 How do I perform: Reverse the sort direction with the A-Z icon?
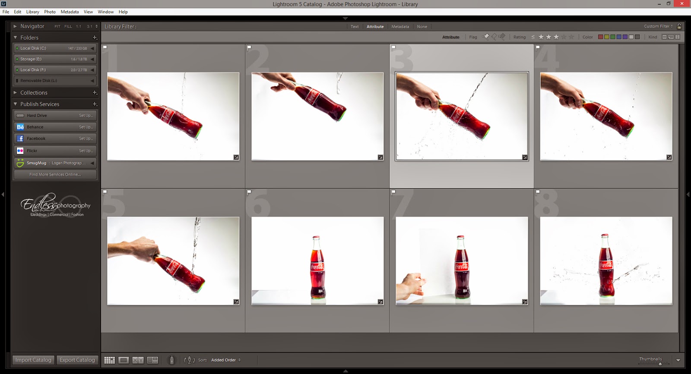click(x=189, y=360)
